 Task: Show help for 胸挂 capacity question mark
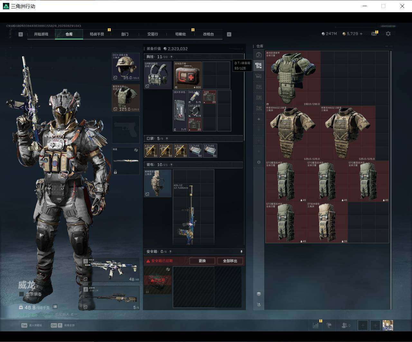pos(171,57)
